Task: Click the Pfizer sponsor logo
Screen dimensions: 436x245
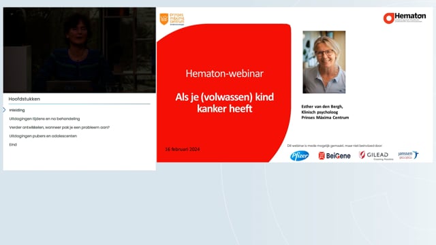Action: [x=300, y=156]
